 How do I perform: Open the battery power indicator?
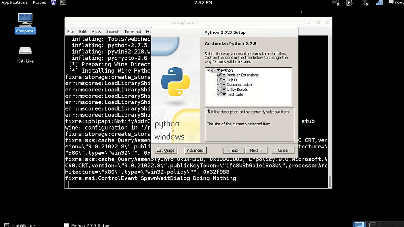pos(350,3)
